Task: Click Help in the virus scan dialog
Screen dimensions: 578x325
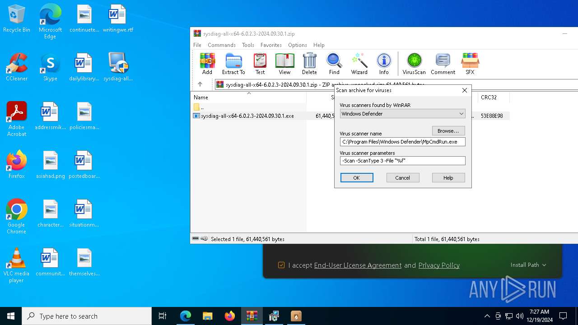Action: [x=448, y=178]
